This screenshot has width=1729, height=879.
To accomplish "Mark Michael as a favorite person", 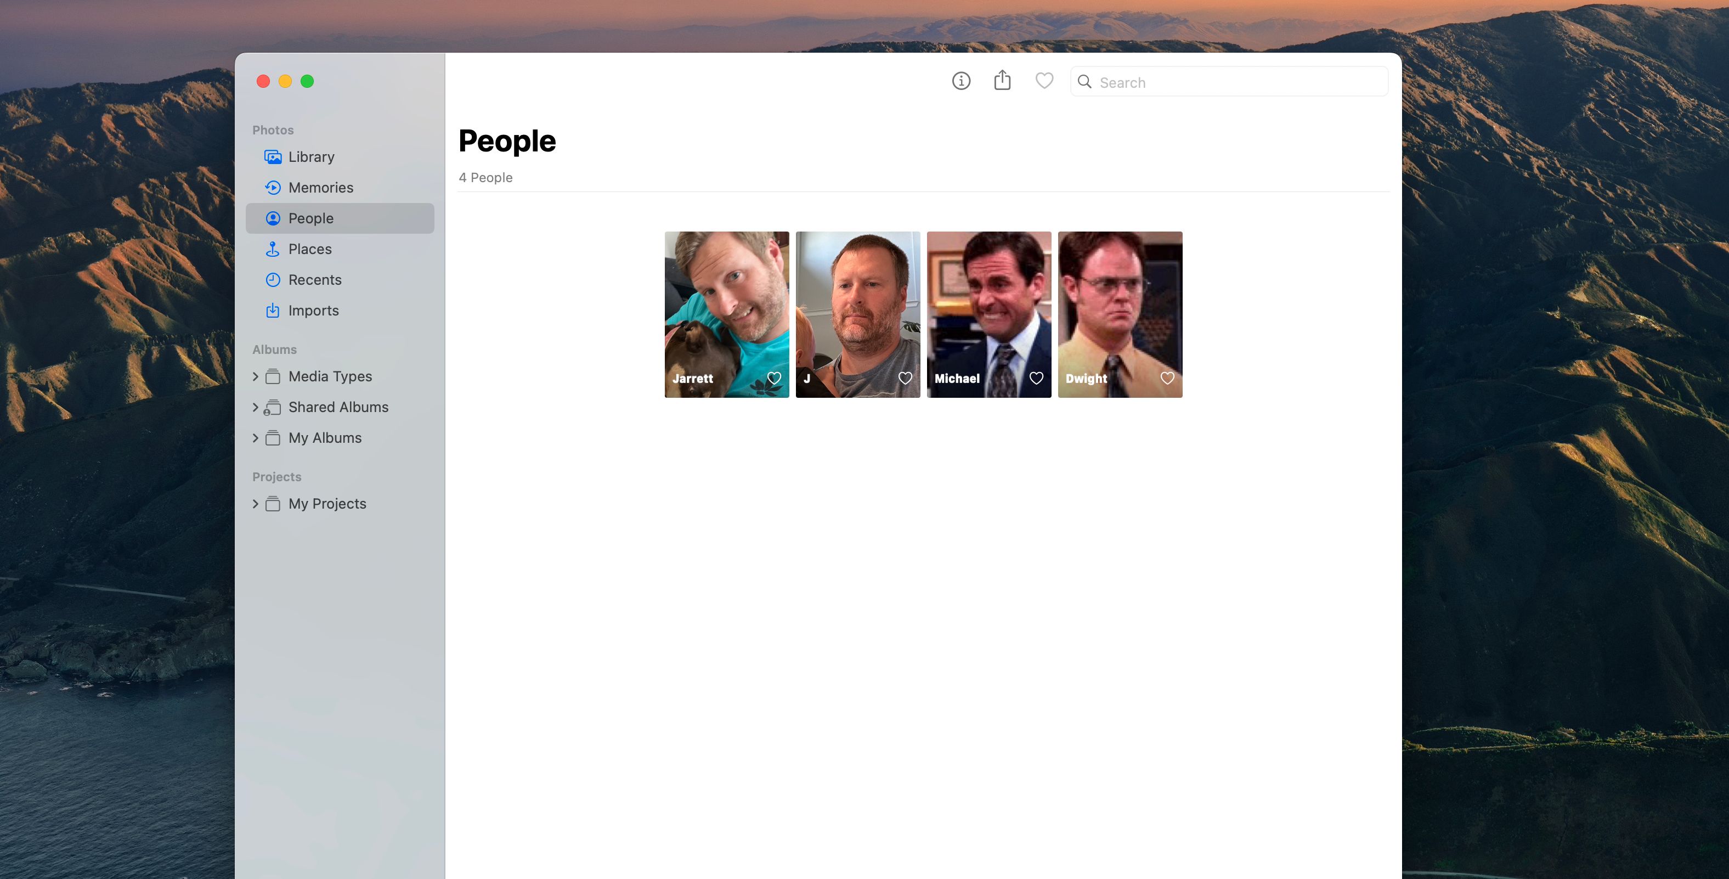I will coord(1036,377).
